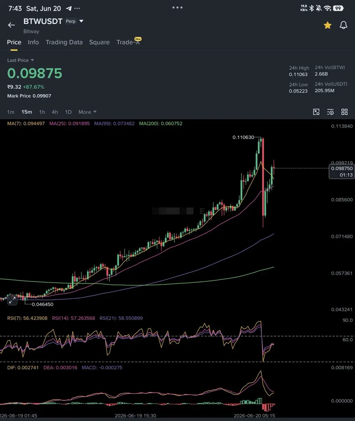
Task: Select the 1D timeframe
Action: tap(68, 112)
